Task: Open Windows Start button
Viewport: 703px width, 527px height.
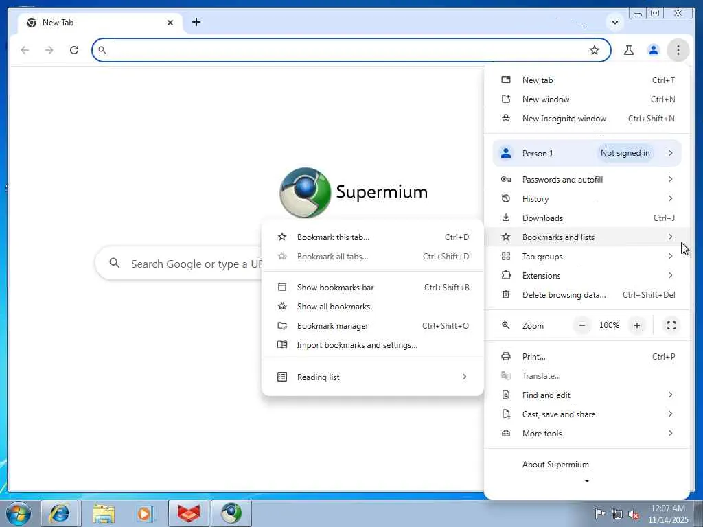Action: click(x=19, y=513)
